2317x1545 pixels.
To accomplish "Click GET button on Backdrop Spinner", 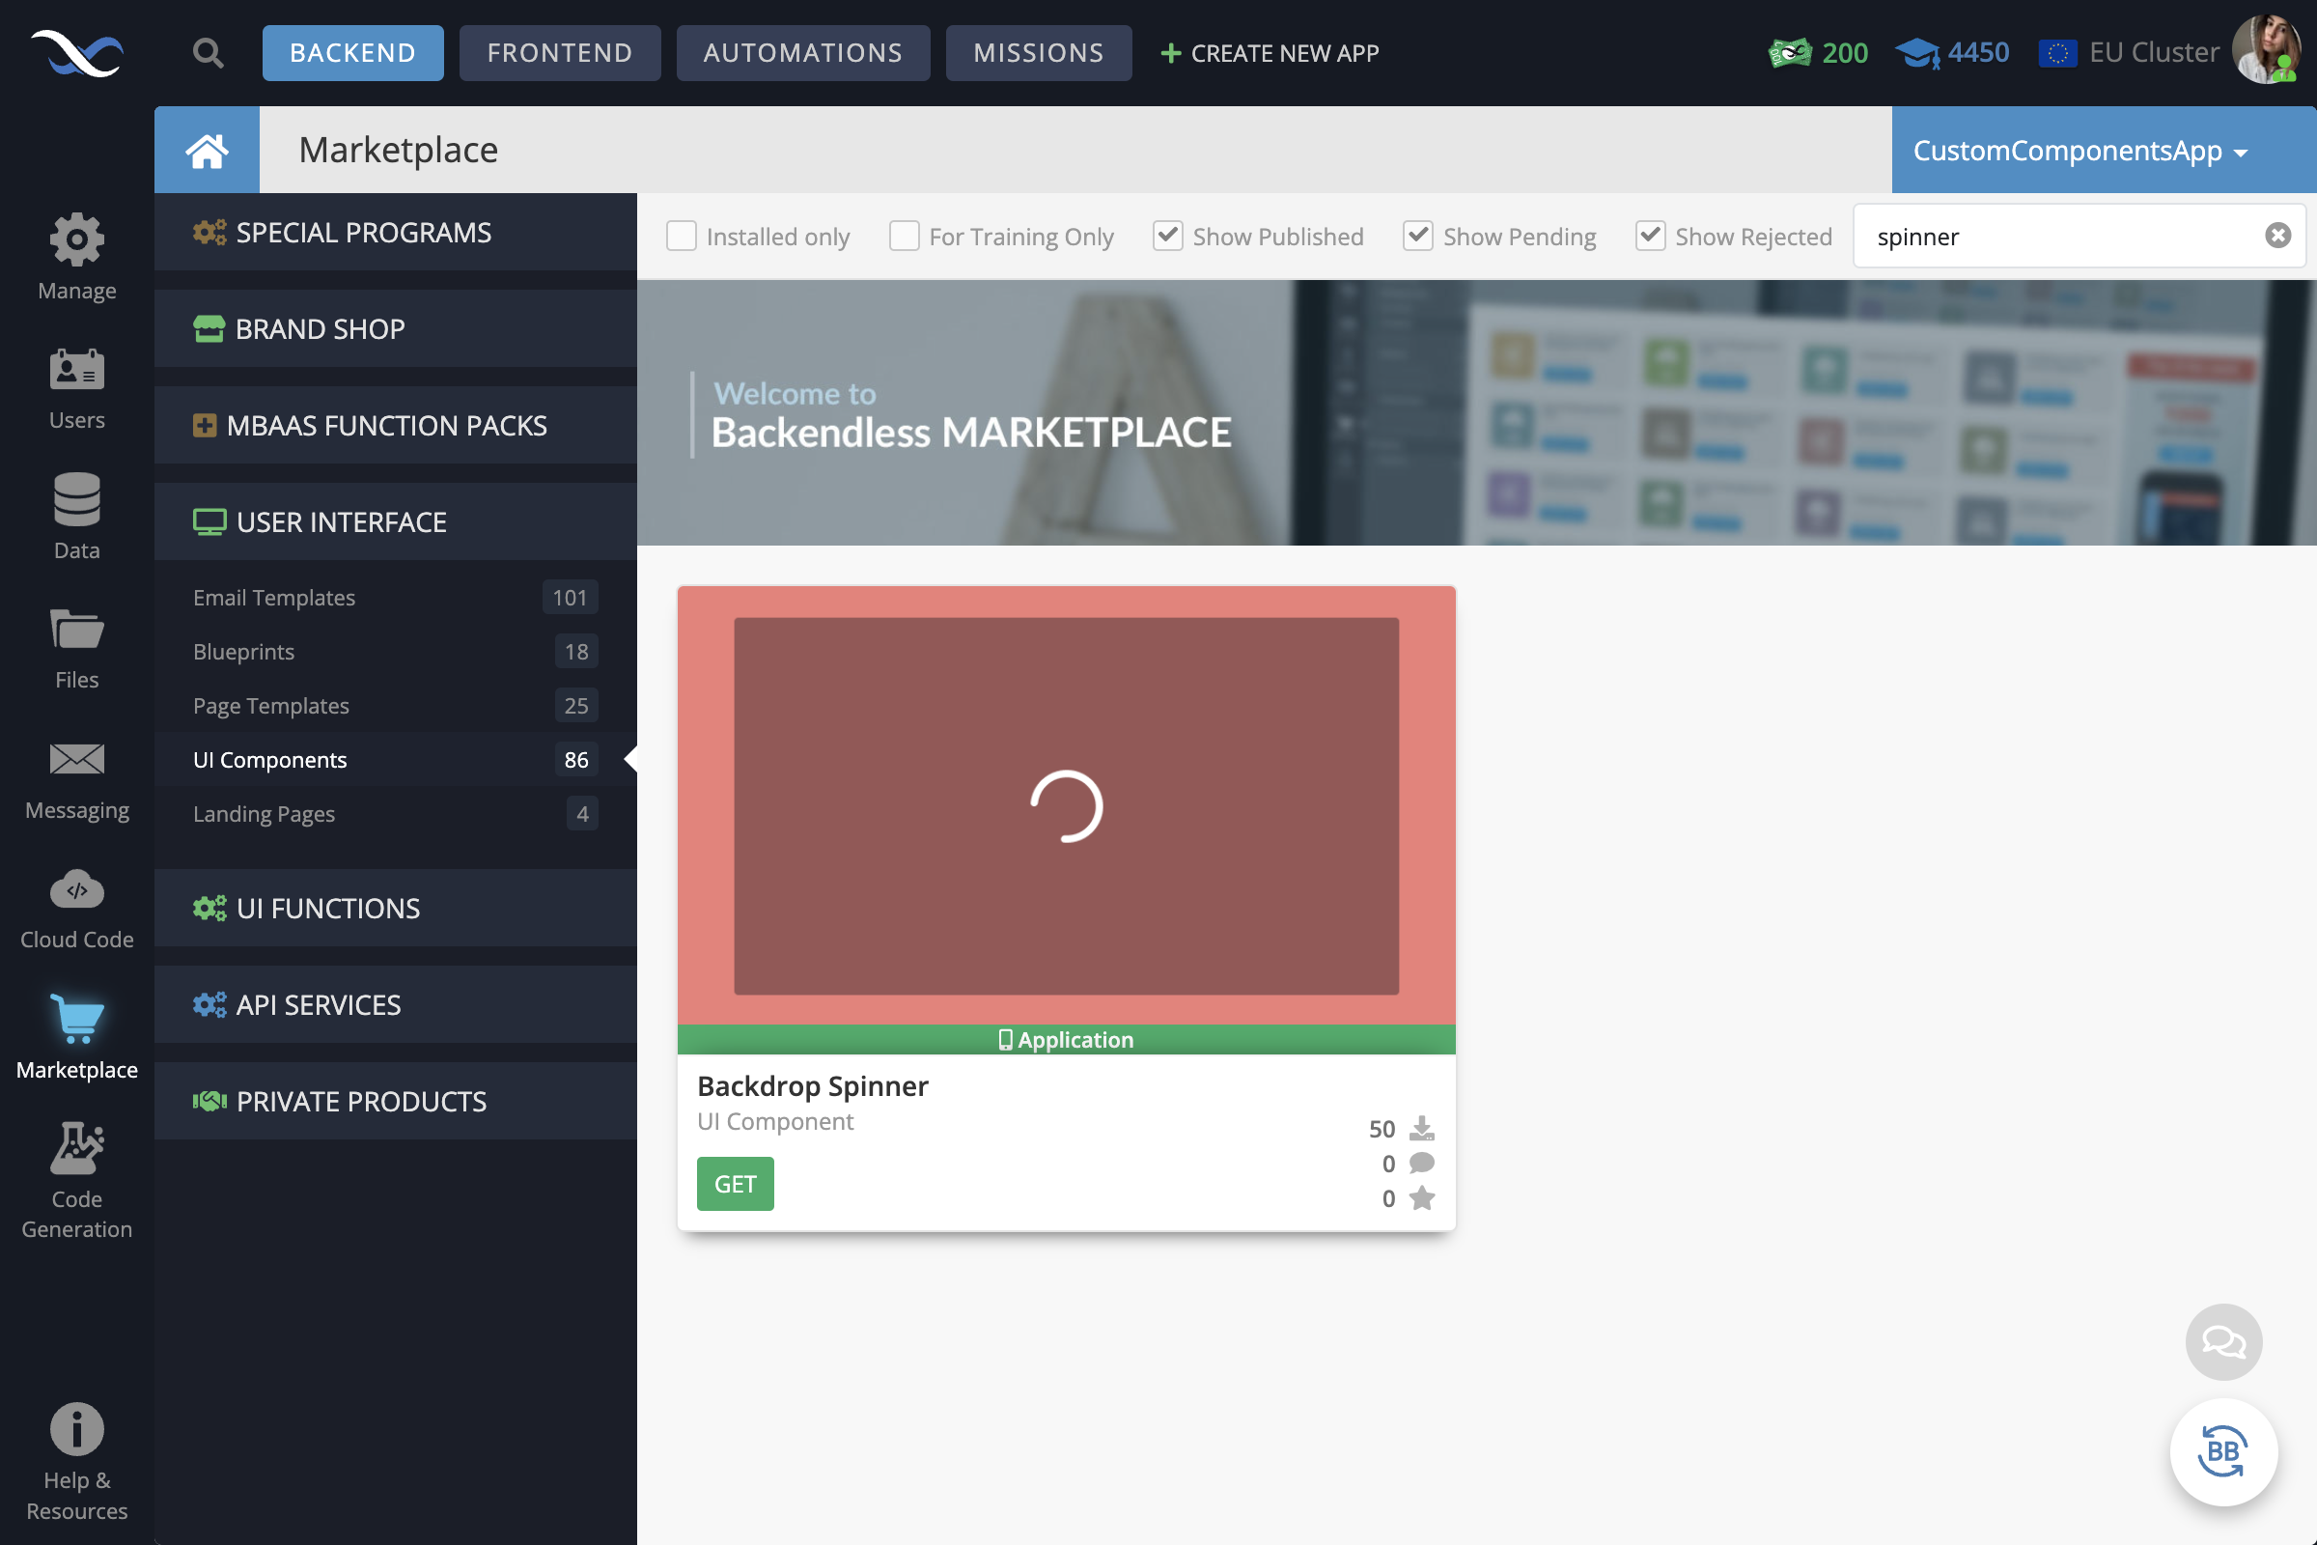I will click(736, 1183).
